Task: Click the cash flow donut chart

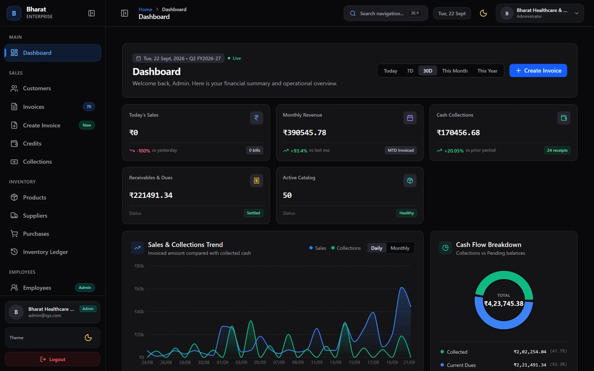Action: tap(504, 300)
